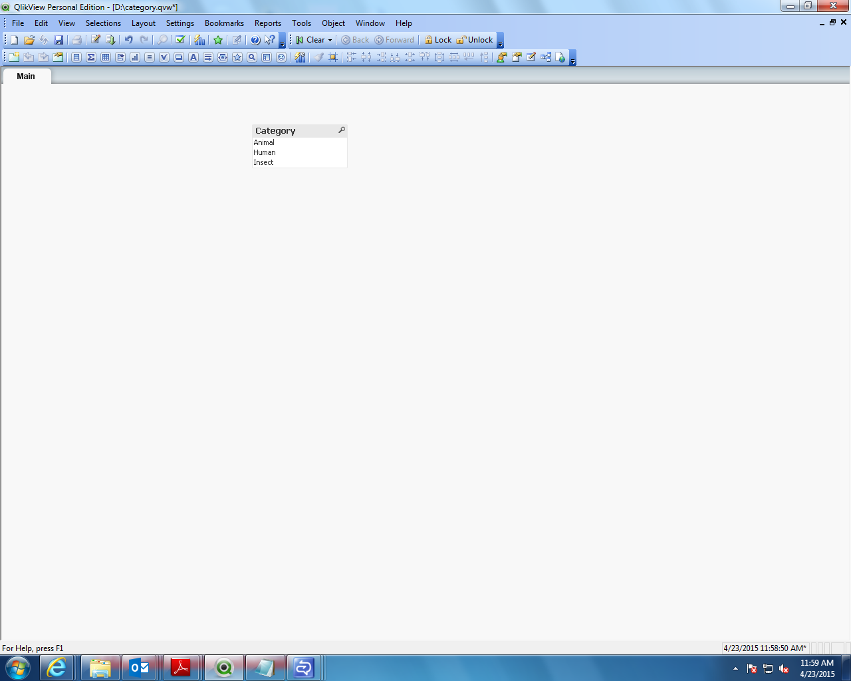
Task: Select Human in the Category list box
Action: (x=300, y=152)
